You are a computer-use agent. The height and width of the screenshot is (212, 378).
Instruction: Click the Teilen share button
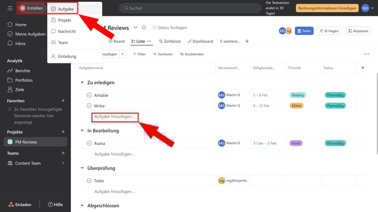click(304, 31)
